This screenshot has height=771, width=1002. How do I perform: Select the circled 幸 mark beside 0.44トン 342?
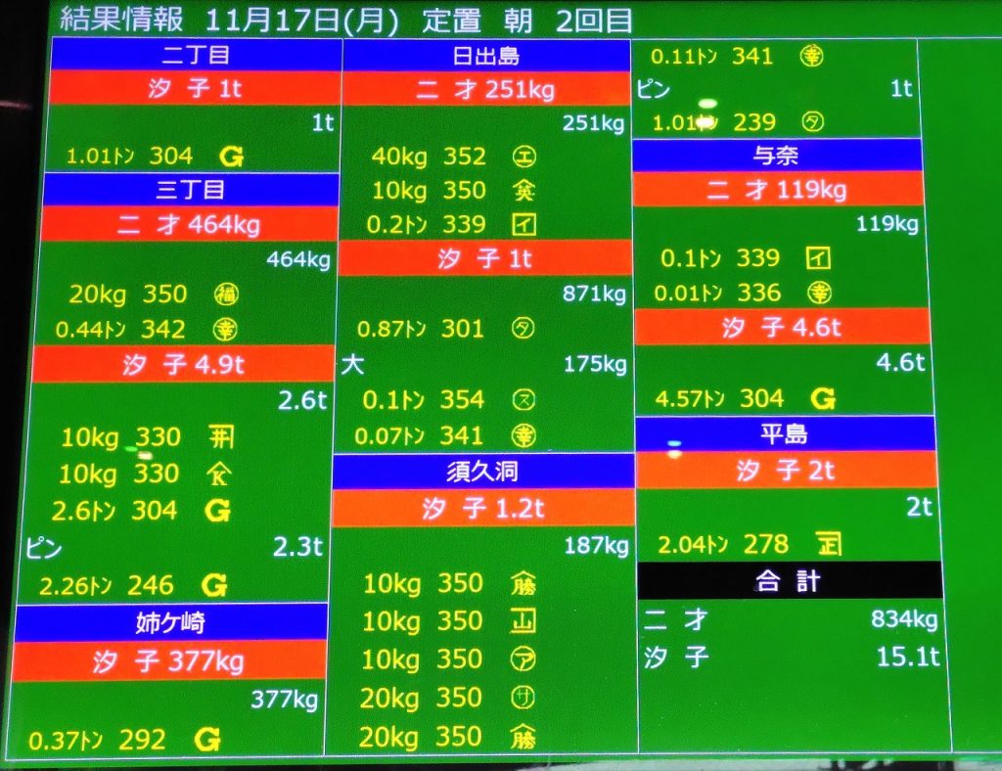click(226, 331)
